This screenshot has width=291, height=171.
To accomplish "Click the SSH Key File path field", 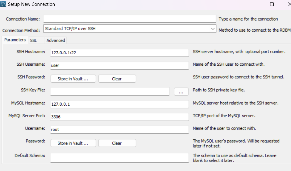I will 110,91.
